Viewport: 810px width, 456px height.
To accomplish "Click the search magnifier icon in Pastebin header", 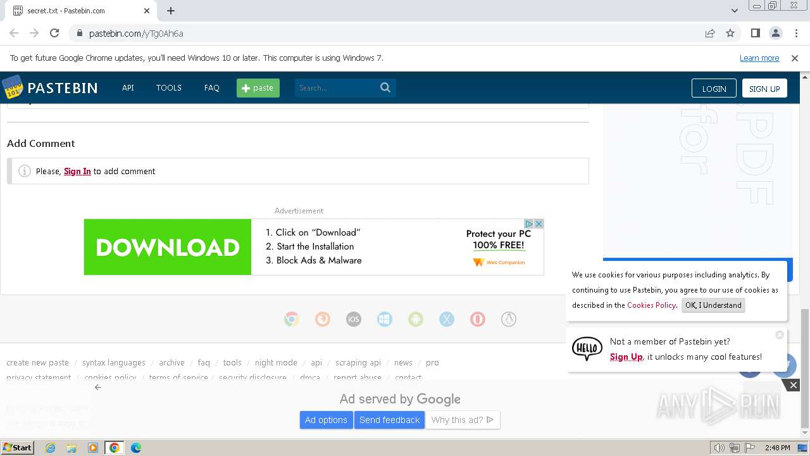I will point(385,87).
